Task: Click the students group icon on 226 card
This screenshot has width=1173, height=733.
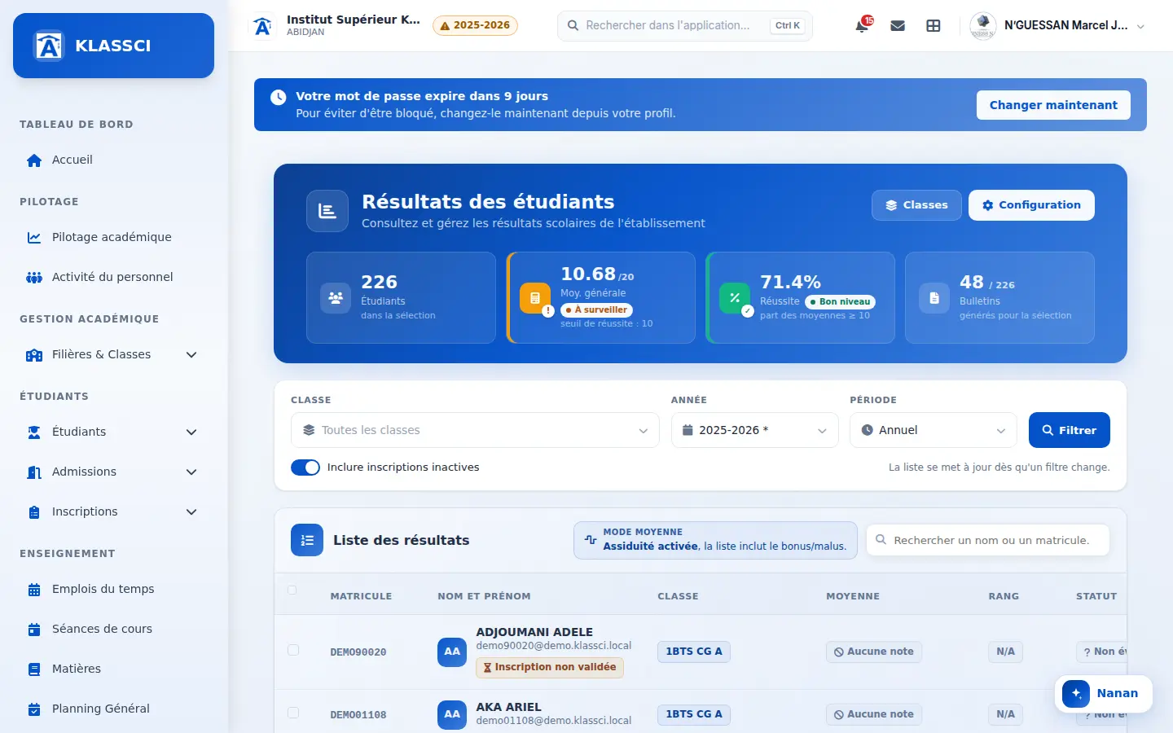Action: pyautogui.click(x=336, y=298)
